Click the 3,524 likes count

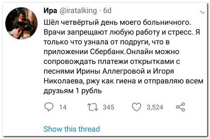click(155, 107)
